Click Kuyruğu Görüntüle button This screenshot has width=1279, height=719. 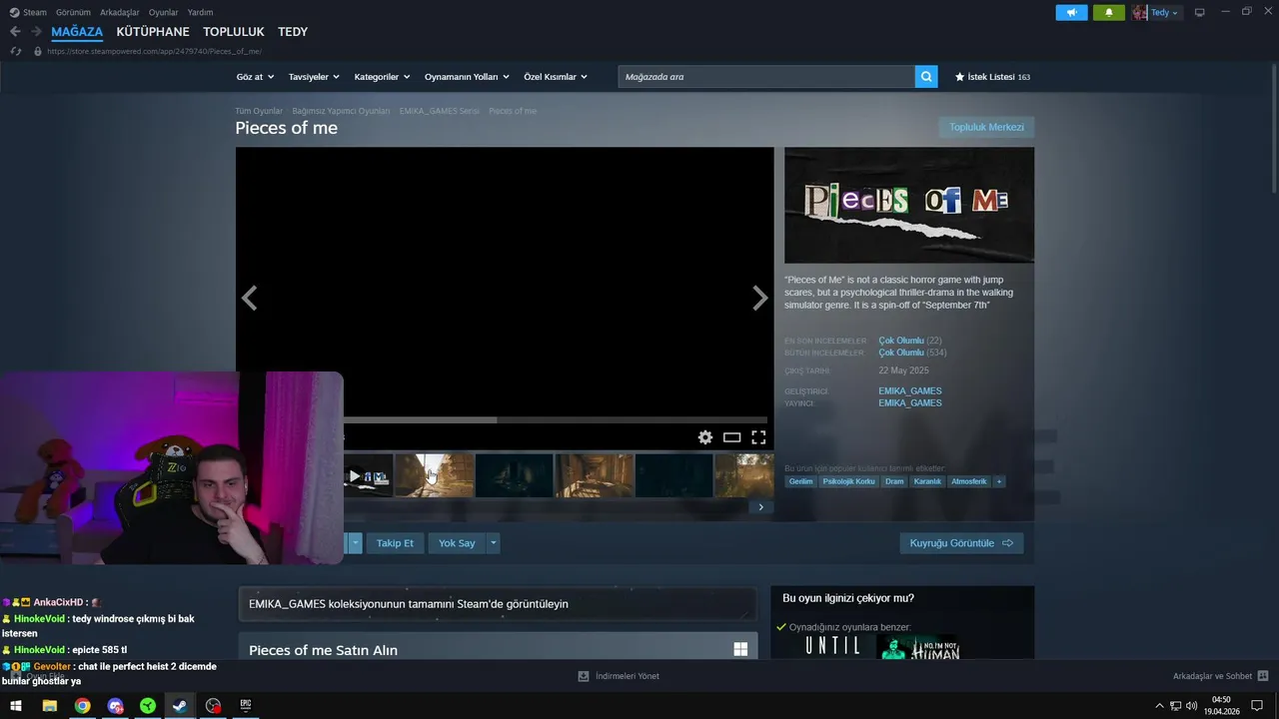[x=961, y=543]
